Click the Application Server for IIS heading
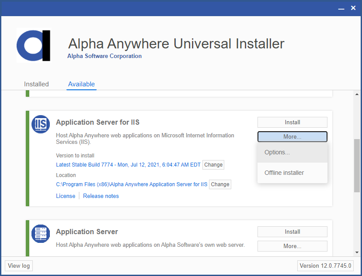362x276 pixels. tap(97, 122)
